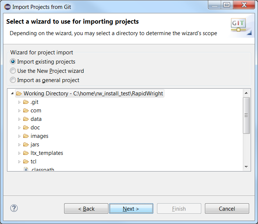Click the tcl folder icon
Image resolution: width=258 pixels, height=224 pixels.
pyautogui.click(x=26, y=162)
